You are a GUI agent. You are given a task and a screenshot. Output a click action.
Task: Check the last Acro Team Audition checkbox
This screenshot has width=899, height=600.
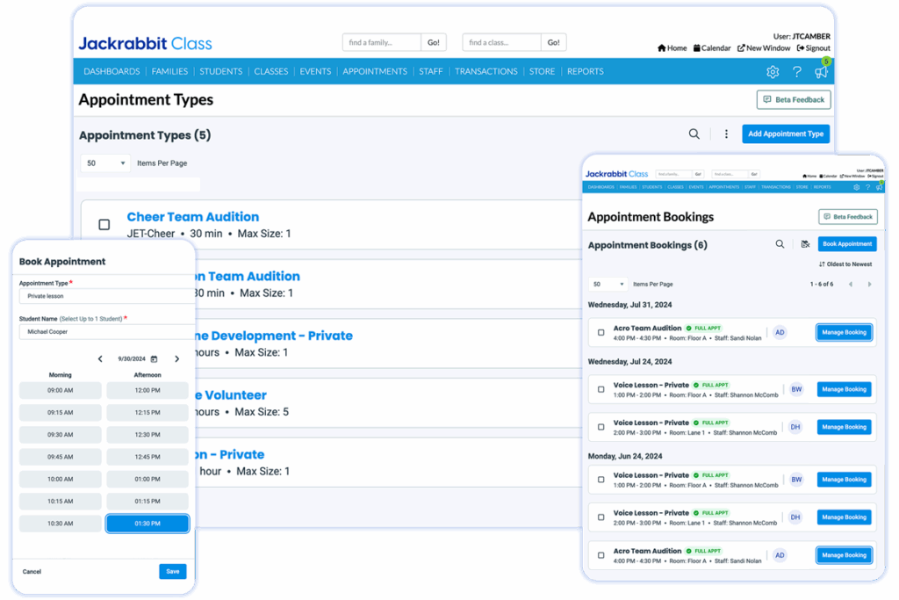click(601, 555)
